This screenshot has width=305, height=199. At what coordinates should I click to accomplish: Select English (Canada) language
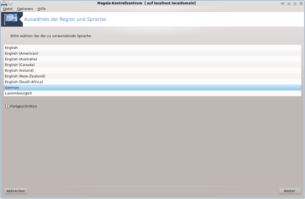[x=152, y=65]
